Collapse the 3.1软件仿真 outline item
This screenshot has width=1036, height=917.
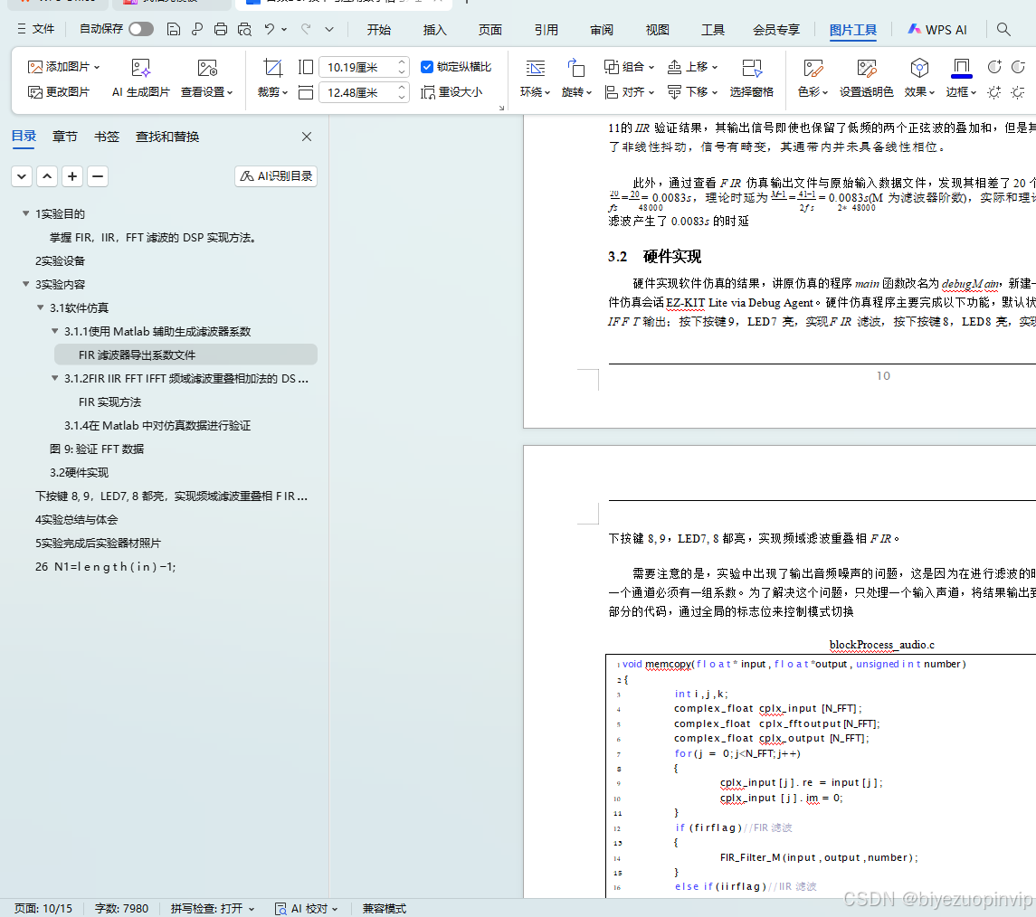point(41,307)
